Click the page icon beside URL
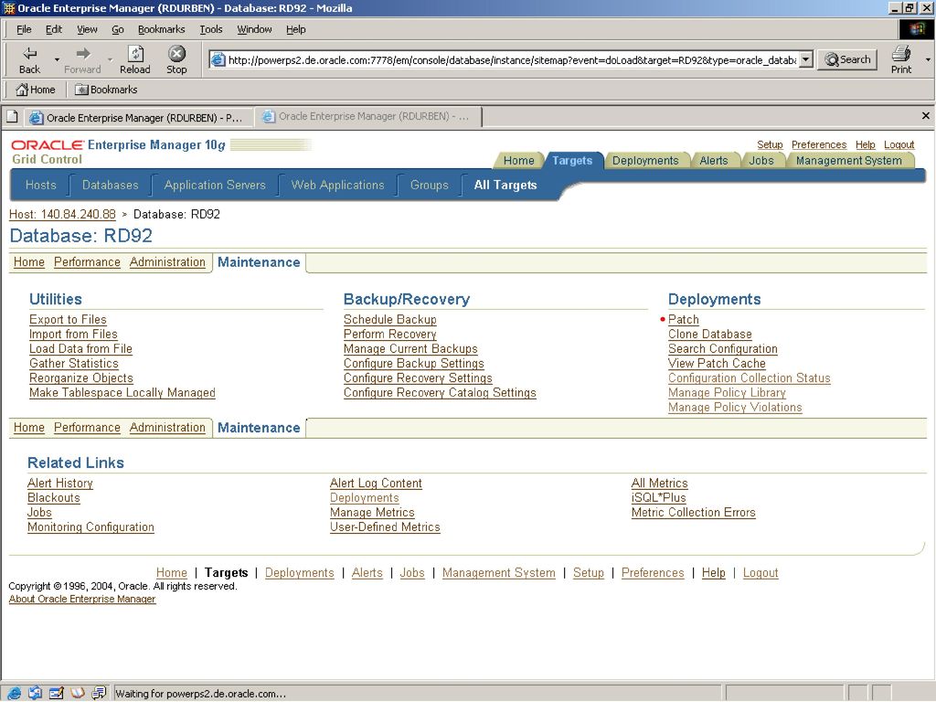This screenshot has width=936, height=702. (218, 59)
